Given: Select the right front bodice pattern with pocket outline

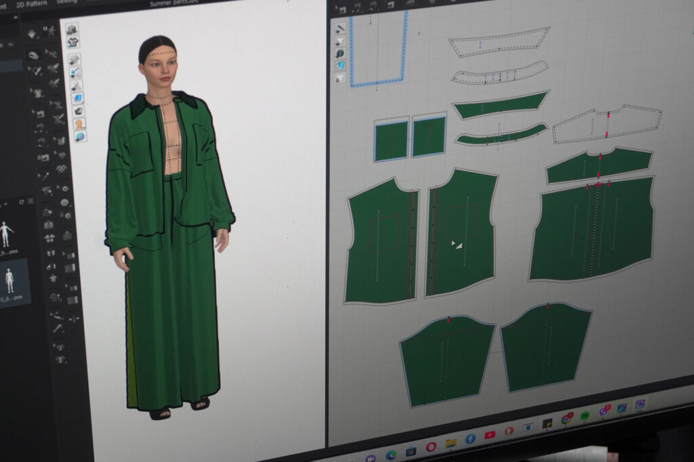Looking at the screenshot, I should [x=460, y=232].
